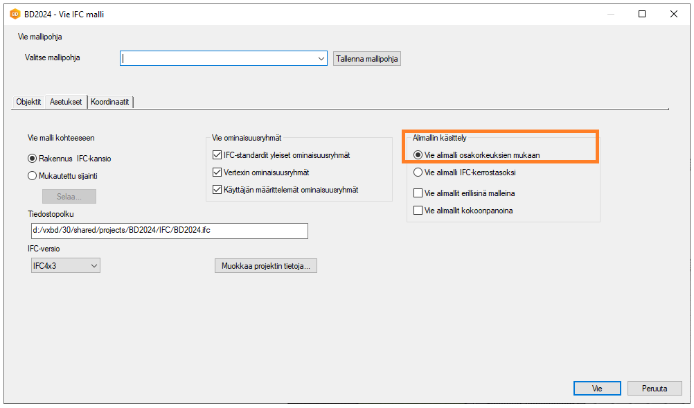Click the BD2024 application icon in title bar

(14, 14)
